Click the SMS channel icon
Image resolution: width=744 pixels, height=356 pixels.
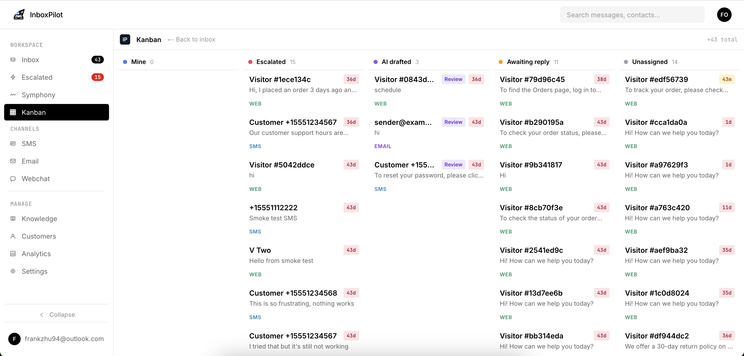(x=13, y=144)
